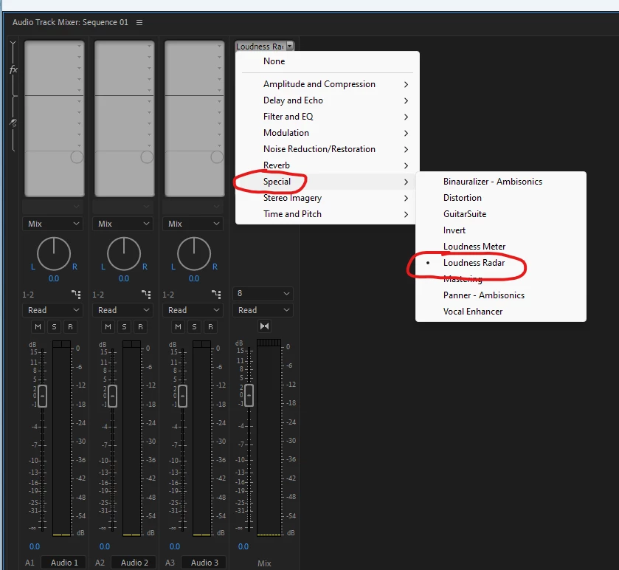Open Noise Reduction/Restoration submenu

(x=328, y=149)
